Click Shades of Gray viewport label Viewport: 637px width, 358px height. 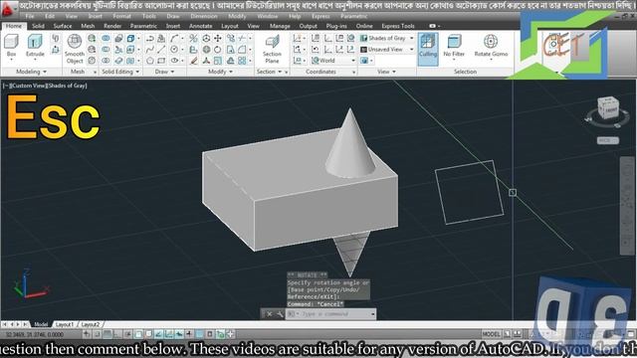[x=68, y=86]
